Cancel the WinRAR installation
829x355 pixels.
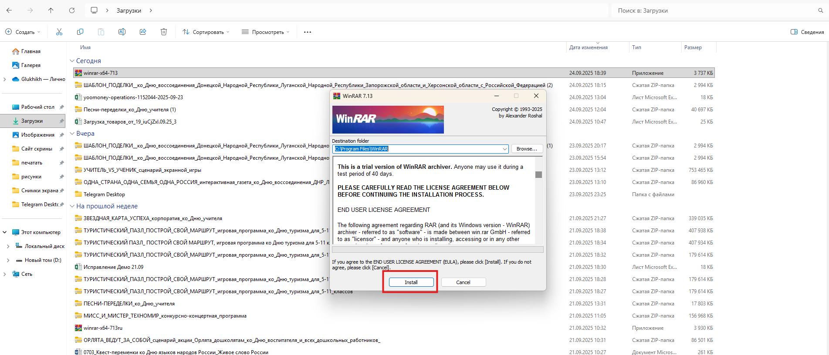click(463, 282)
